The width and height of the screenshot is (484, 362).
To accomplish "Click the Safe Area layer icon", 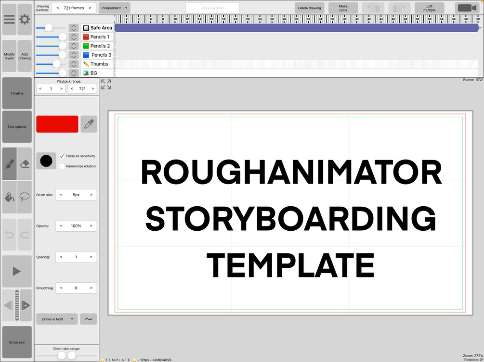I will point(86,28).
